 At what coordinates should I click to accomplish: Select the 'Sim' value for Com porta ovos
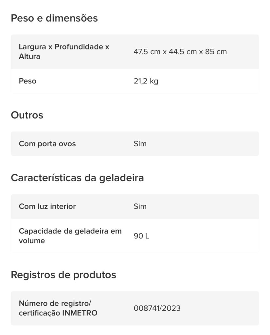point(140,144)
